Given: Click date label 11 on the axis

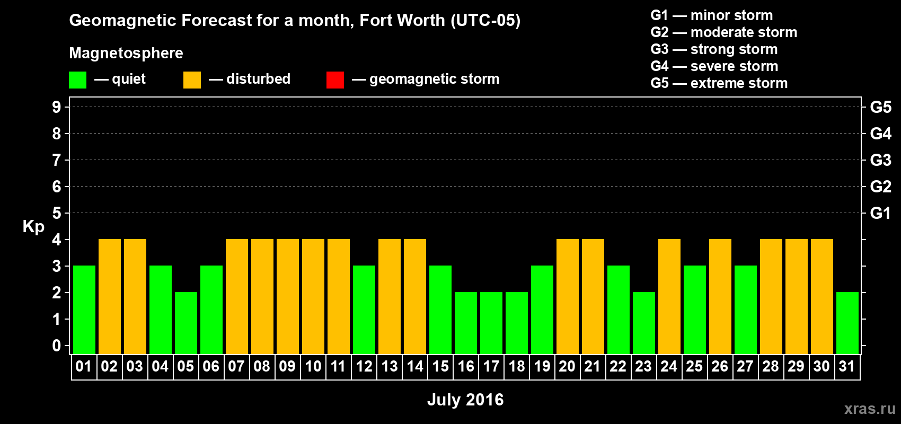Looking at the screenshot, I should 338,367.
